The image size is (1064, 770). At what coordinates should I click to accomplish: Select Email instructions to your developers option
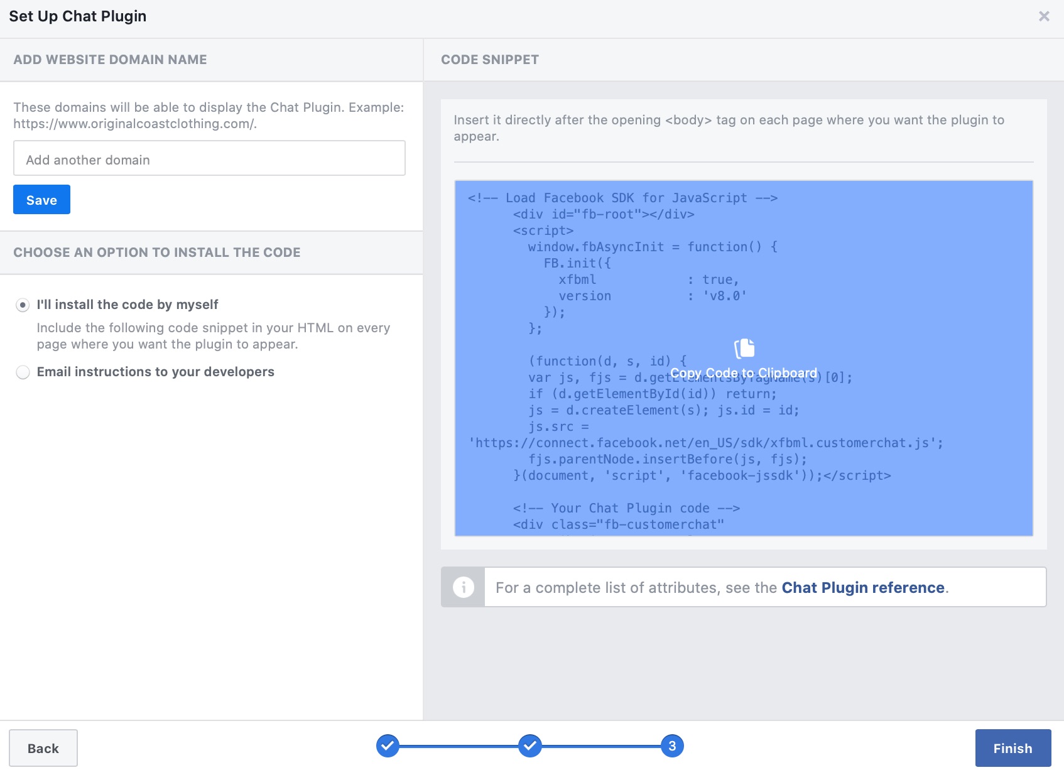(x=23, y=372)
